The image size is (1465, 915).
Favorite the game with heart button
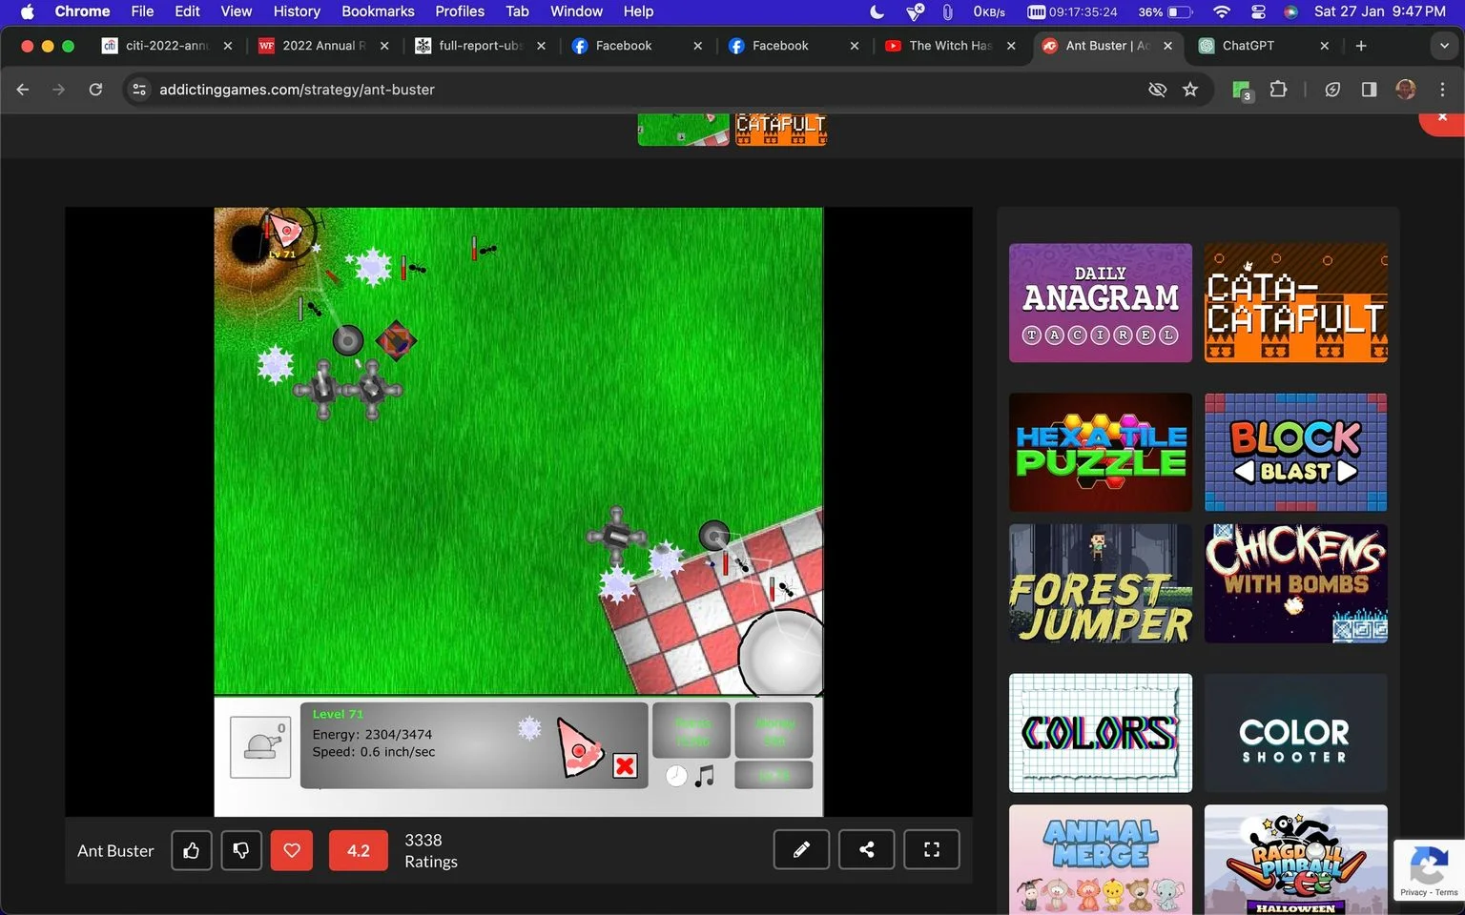pyautogui.click(x=292, y=850)
